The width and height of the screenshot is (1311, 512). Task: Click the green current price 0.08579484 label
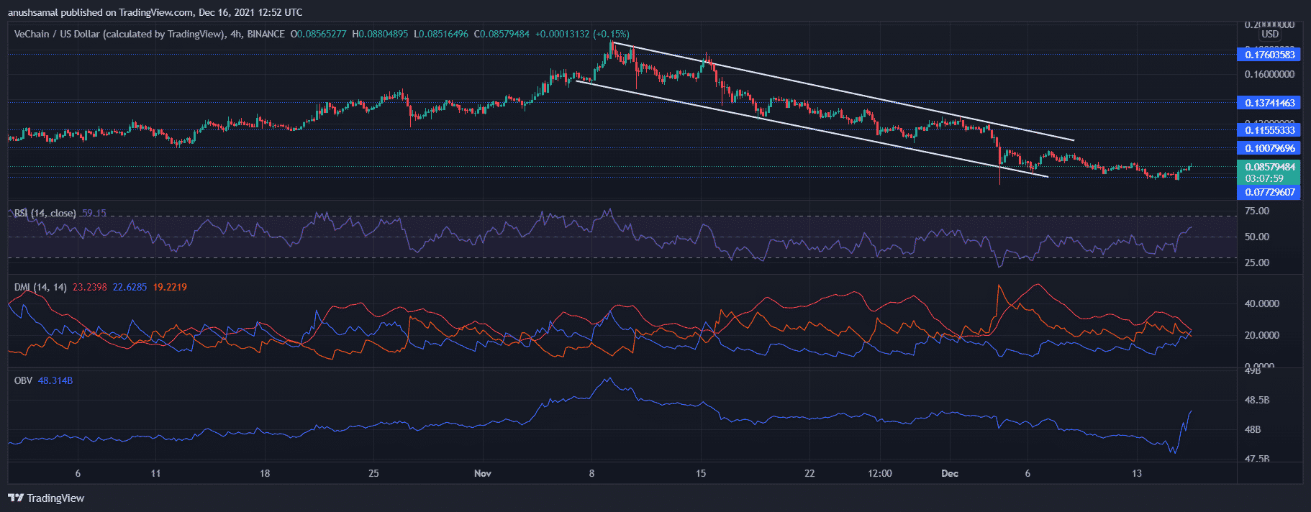1269,167
